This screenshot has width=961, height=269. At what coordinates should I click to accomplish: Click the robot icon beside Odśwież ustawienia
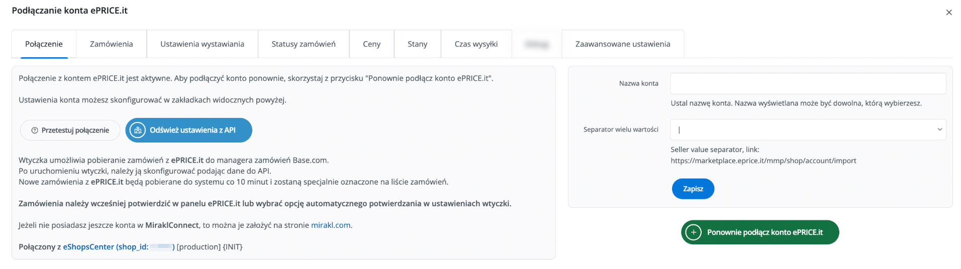pos(137,130)
